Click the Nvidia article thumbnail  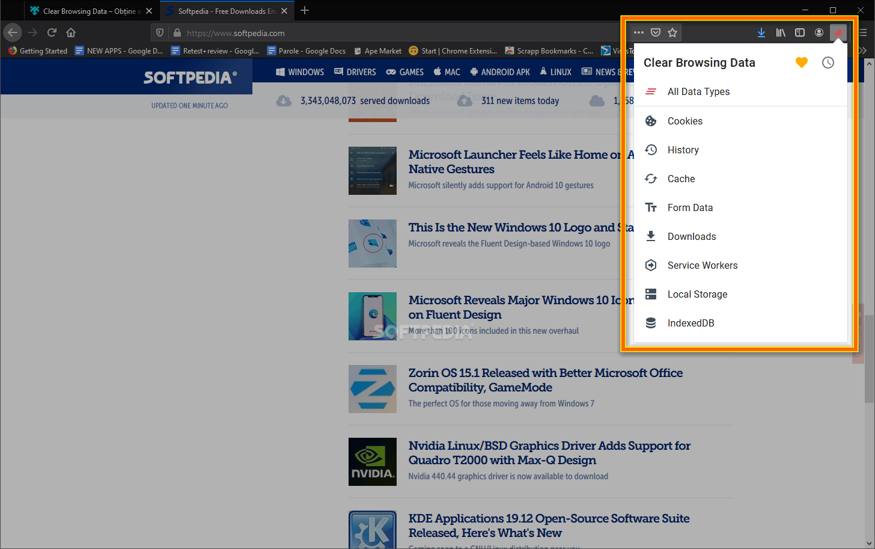pyautogui.click(x=373, y=462)
